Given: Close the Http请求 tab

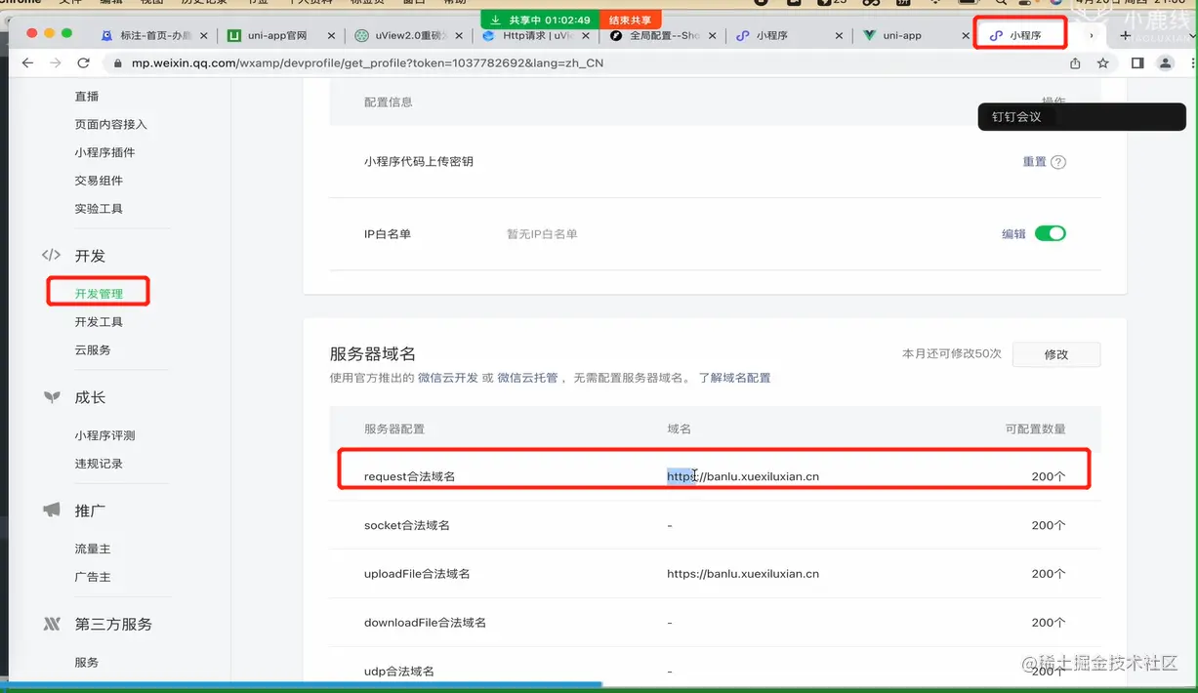Looking at the screenshot, I should point(588,36).
